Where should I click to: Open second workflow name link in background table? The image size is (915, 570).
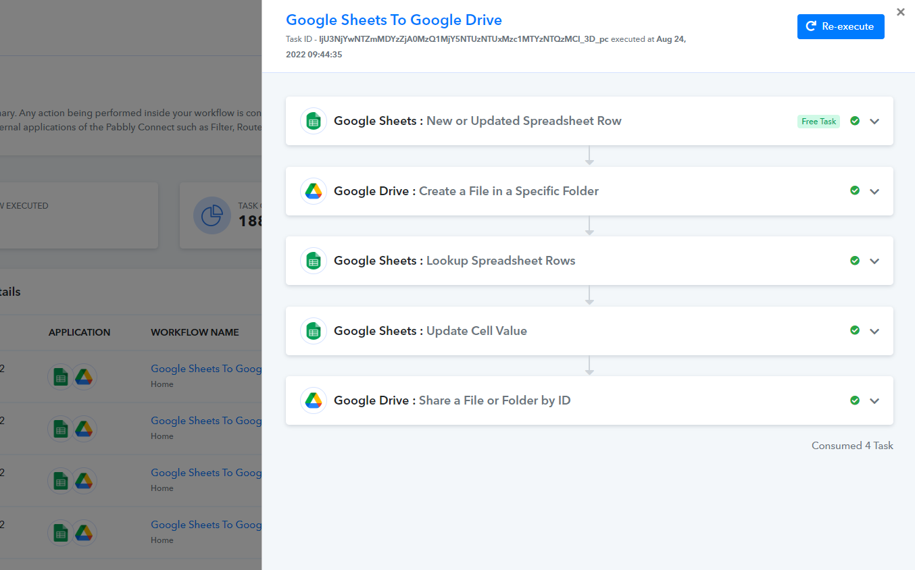point(206,421)
